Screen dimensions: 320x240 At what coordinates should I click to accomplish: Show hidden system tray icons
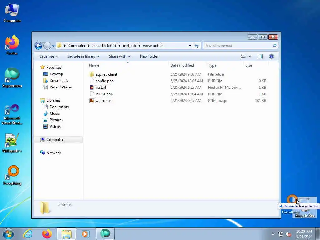[x=273, y=234]
